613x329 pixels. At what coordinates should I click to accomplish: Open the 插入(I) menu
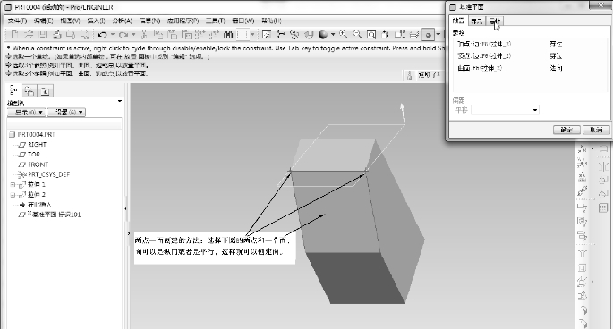coord(96,21)
